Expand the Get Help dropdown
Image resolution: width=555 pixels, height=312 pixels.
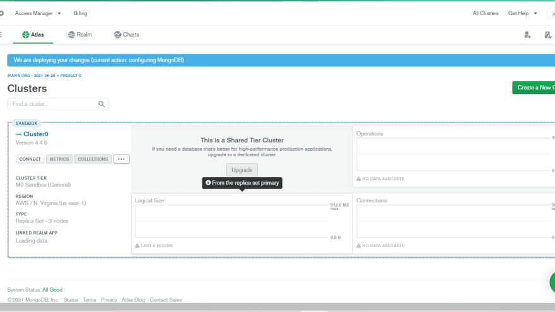[x=522, y=13]
